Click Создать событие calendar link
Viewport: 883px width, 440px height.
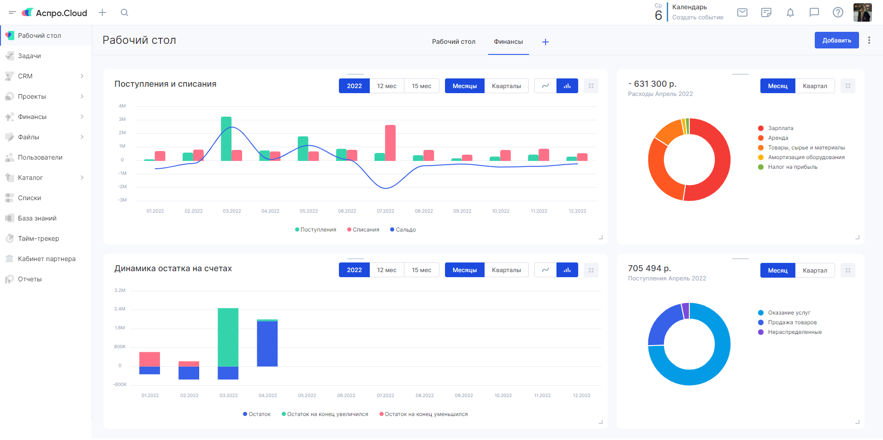pyautogui.click(x=698, y=18)
